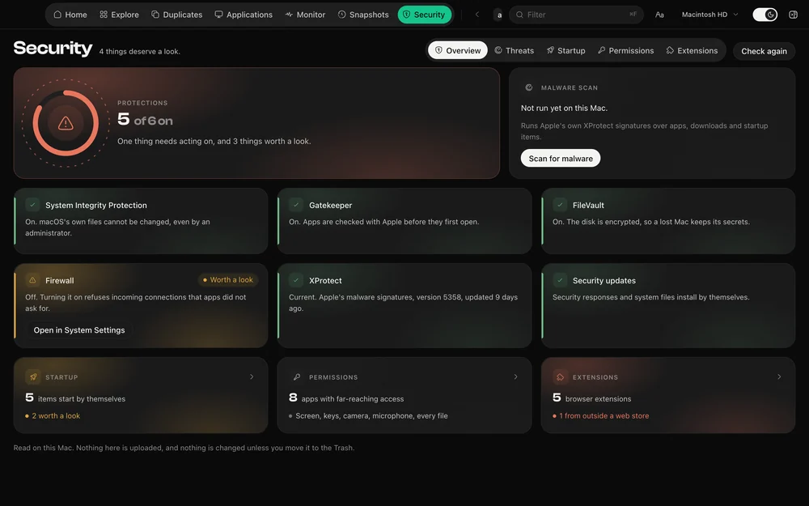Click the Check again button
The image size is (809, 506).
pyautogui.click(x=765, y=51)
